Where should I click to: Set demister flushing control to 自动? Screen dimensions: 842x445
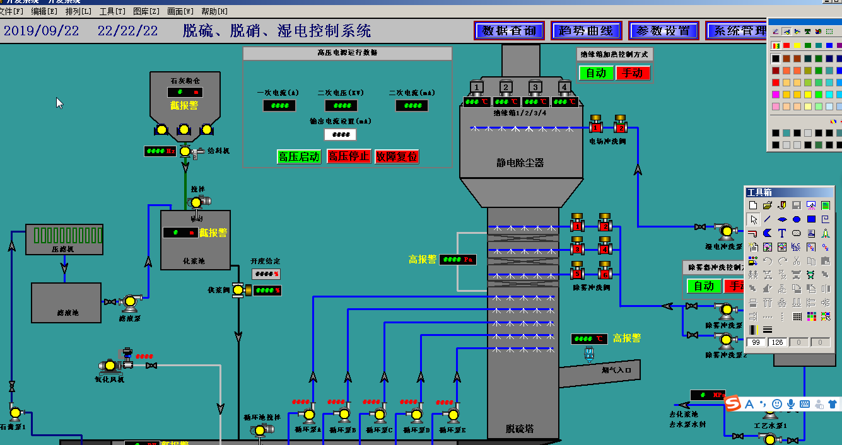coord(703,286)
